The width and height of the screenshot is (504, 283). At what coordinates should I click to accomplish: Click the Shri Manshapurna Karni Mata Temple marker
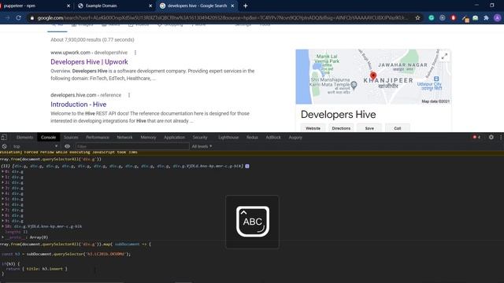[x=354, y=85]
